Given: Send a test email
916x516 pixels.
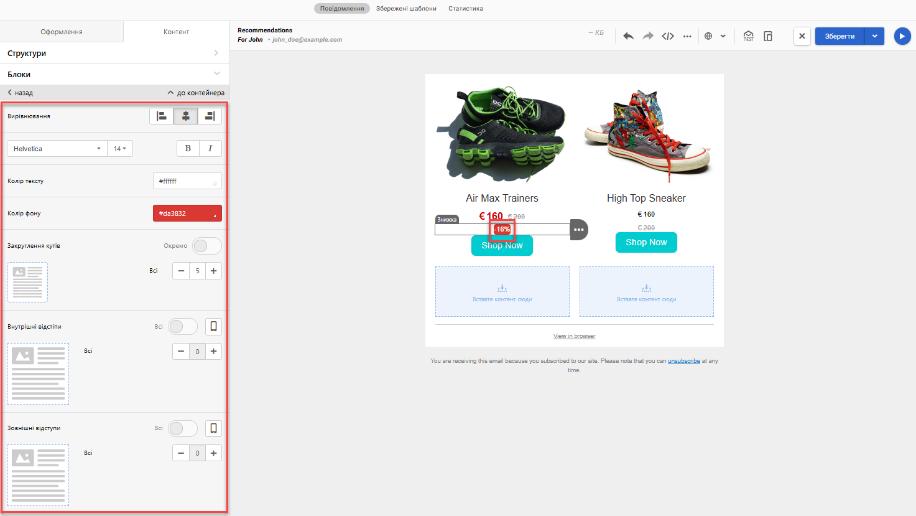Looking at the screenshot, I should coord(748,36).
